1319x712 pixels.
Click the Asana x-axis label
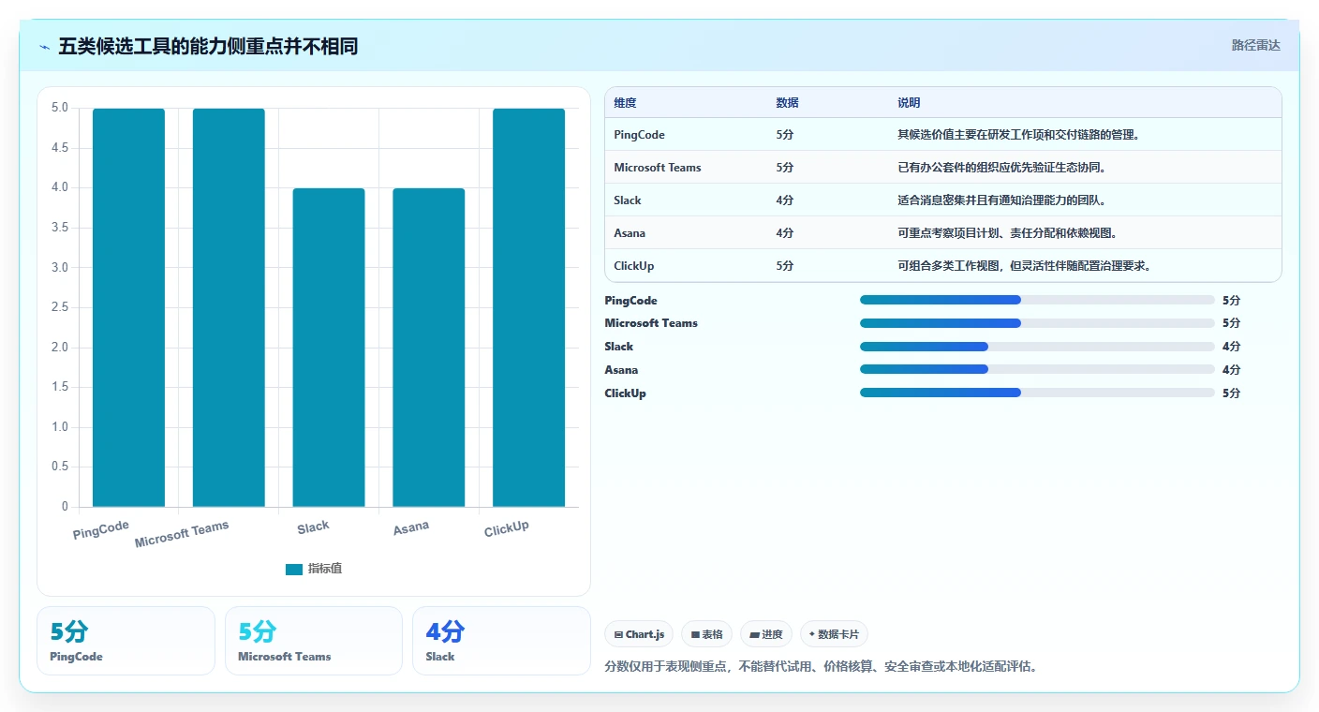[x=411, y=528]
